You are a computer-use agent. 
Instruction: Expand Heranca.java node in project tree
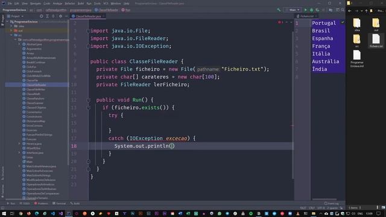(19, 143)
